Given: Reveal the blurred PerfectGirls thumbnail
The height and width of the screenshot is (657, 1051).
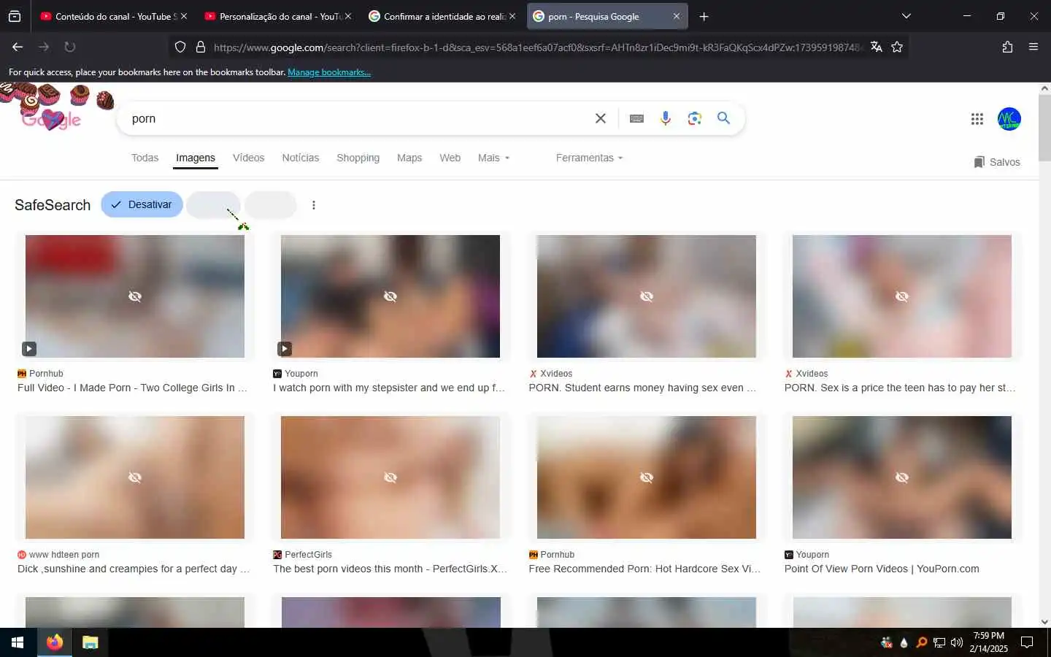Looking at the screenshot, I should tap(390, 477).
